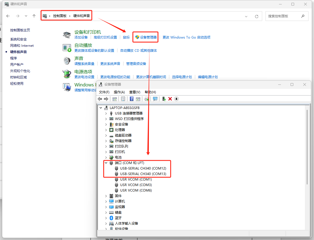Click the Bluetooth (蓝牙) icon in device tree
This screenshot has height=240, width=314.
111,218
